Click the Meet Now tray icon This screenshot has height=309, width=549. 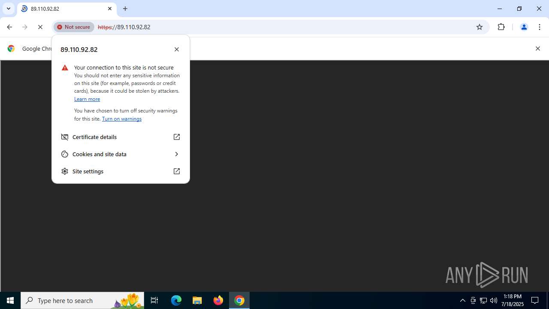[x=473, y=300]
